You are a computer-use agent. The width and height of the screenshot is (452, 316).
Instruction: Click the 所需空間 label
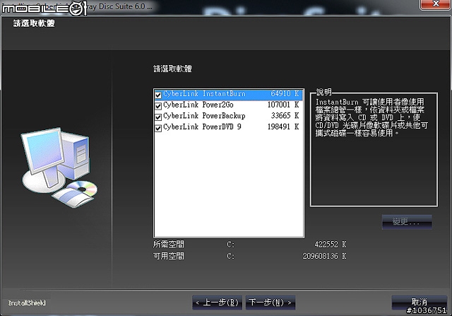pos(169,245)
